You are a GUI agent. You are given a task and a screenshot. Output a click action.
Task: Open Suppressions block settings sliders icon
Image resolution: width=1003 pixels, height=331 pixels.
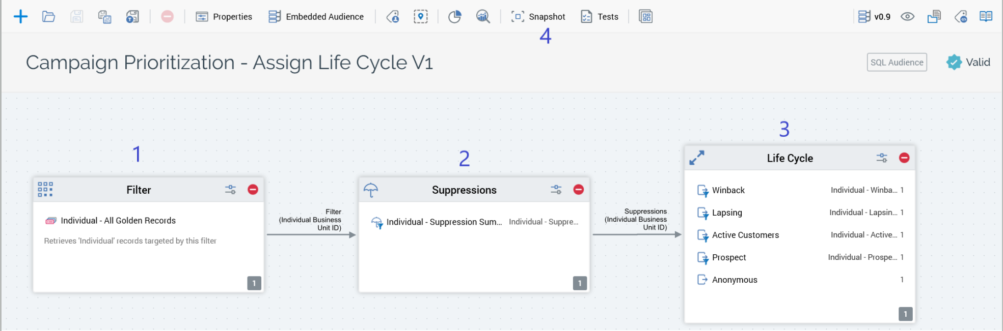(x=556, y=190)
